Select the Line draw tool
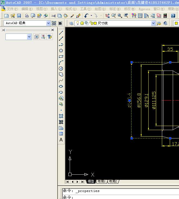 (x=61, y=33)
